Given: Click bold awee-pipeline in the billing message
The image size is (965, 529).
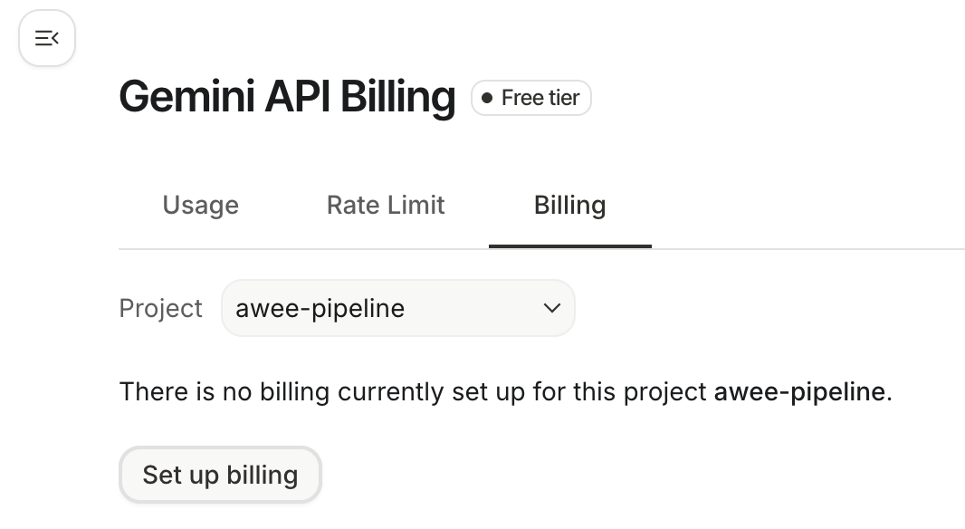Looking at the screenshot, I should tap(798, 392).
